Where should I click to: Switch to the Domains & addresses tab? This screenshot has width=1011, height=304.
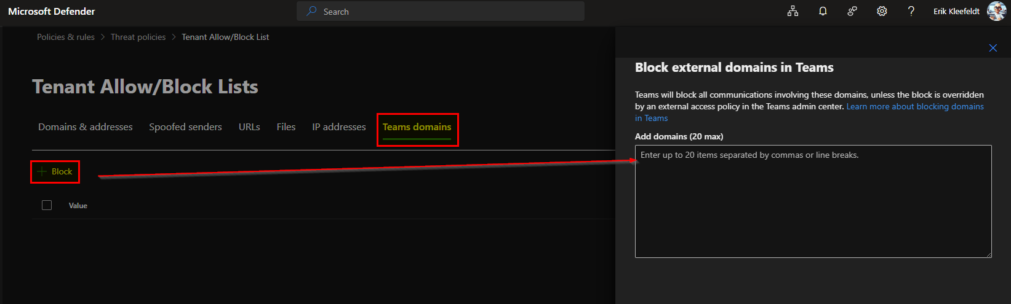point(86,127)
